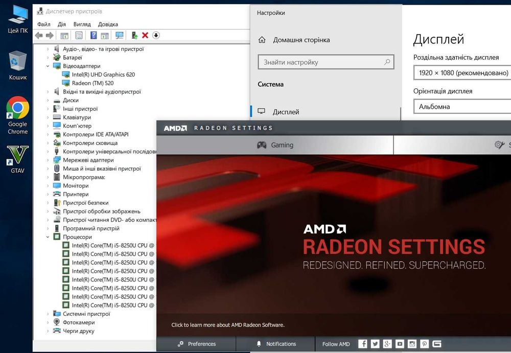Select the Цей ПК desktop icon
This screenshot has width=511, height=353.
17,19
